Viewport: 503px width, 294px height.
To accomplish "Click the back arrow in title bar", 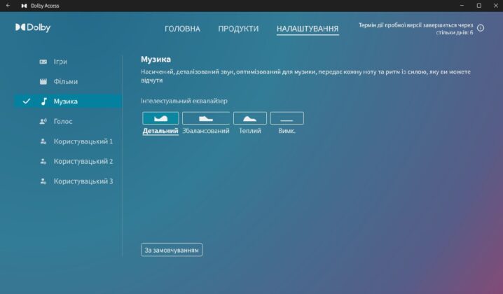I will (8, 6).
